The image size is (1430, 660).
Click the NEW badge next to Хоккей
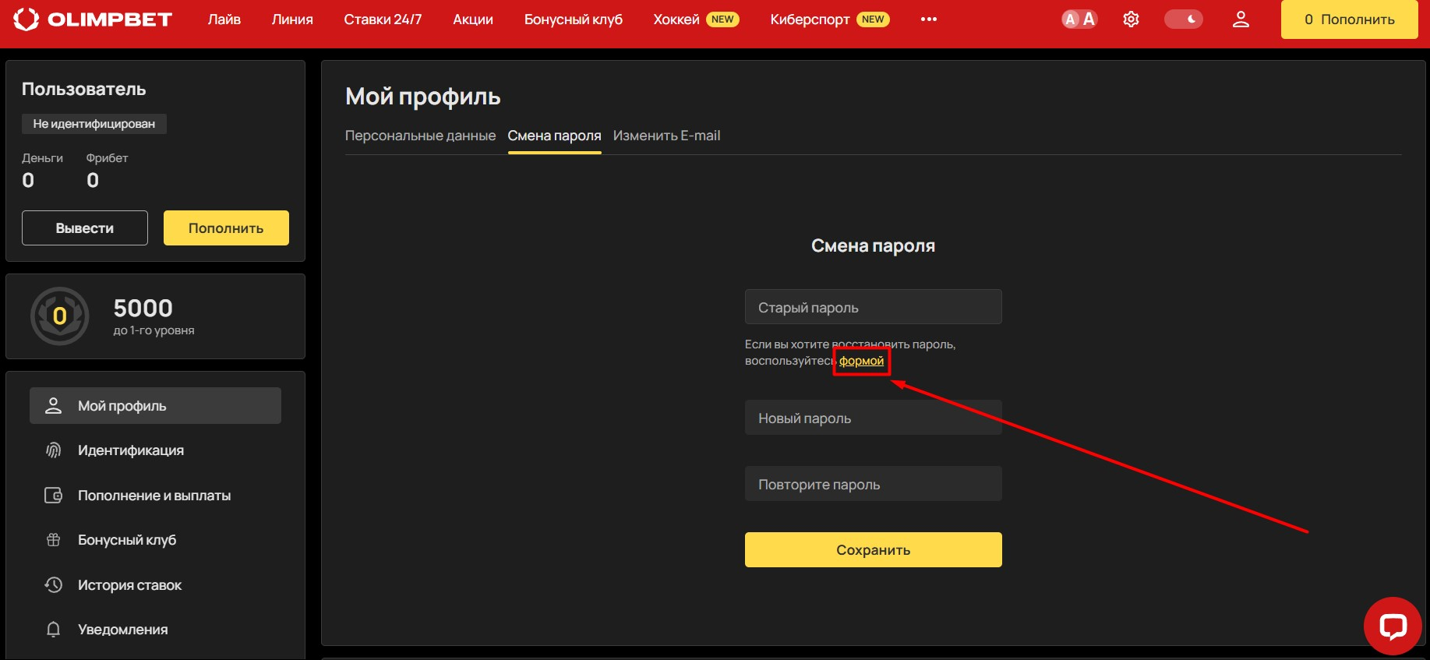point(722,19)
